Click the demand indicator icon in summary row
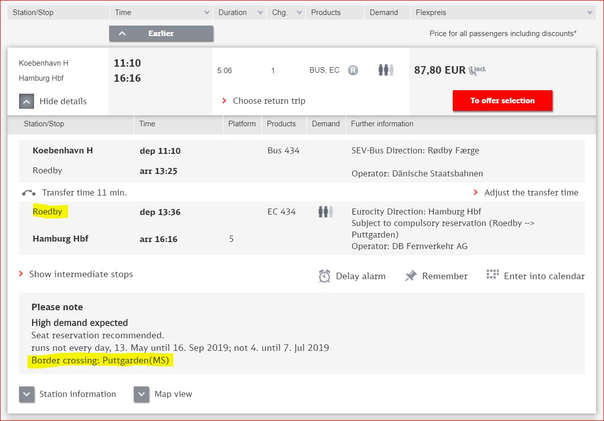604x421 pixels. (x=386, y=70)
